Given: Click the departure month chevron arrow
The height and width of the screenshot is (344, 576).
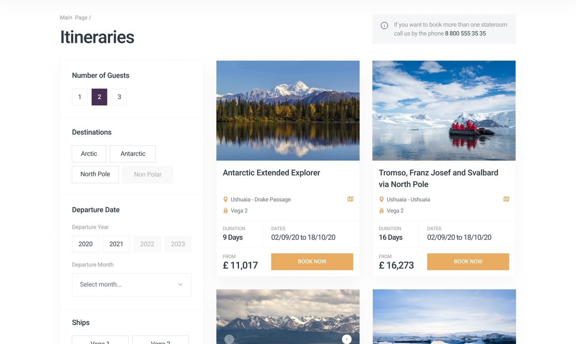Looking at the screenshot, I should (x=181, y=285).
